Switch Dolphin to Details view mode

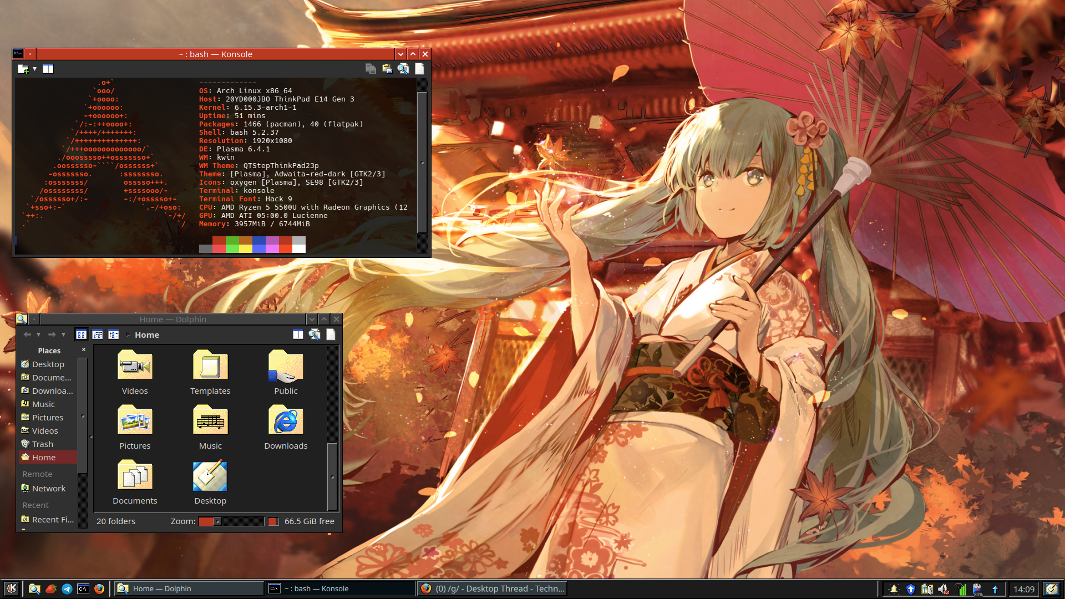point(114,334)
